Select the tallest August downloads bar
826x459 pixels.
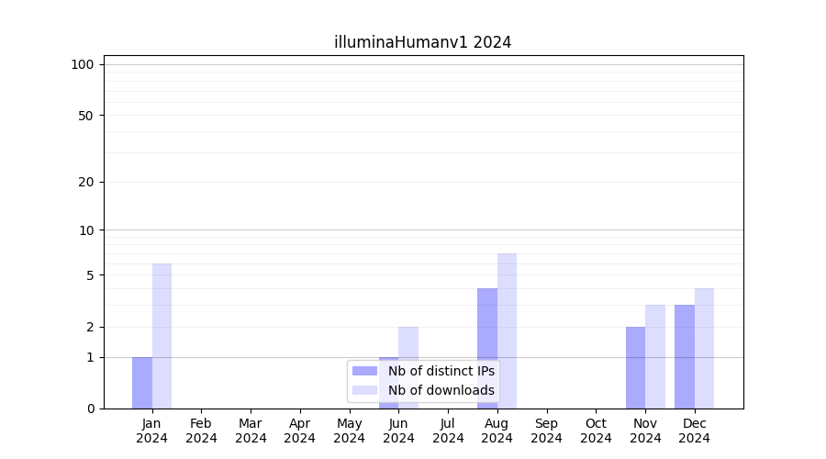coord(507,330)
